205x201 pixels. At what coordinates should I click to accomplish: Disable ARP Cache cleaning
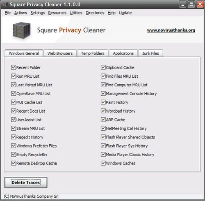tap(103, 120)
